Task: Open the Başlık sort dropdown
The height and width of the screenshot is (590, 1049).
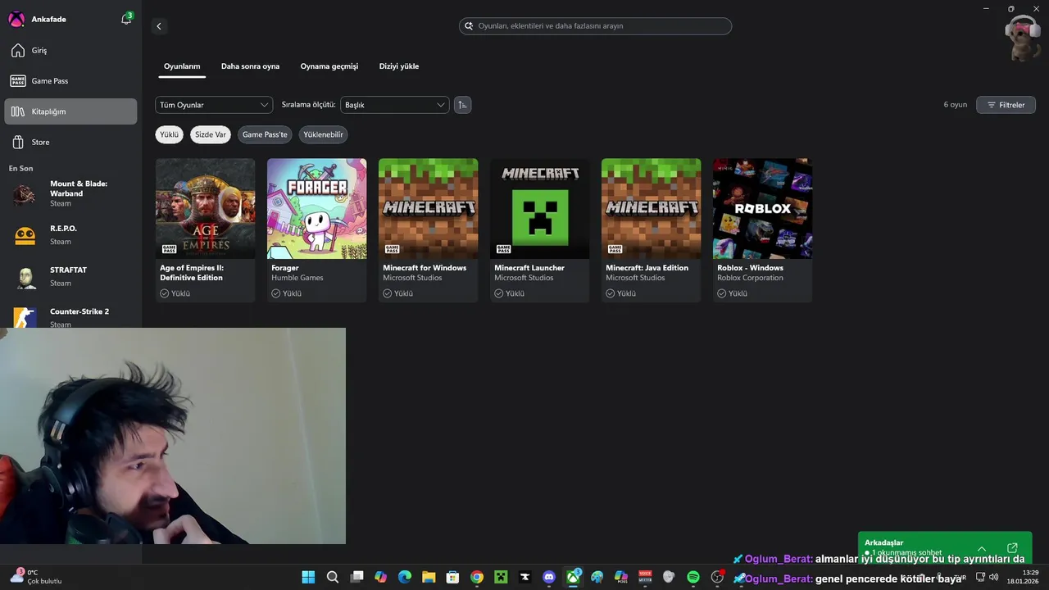Action: (x=395, y=105)
